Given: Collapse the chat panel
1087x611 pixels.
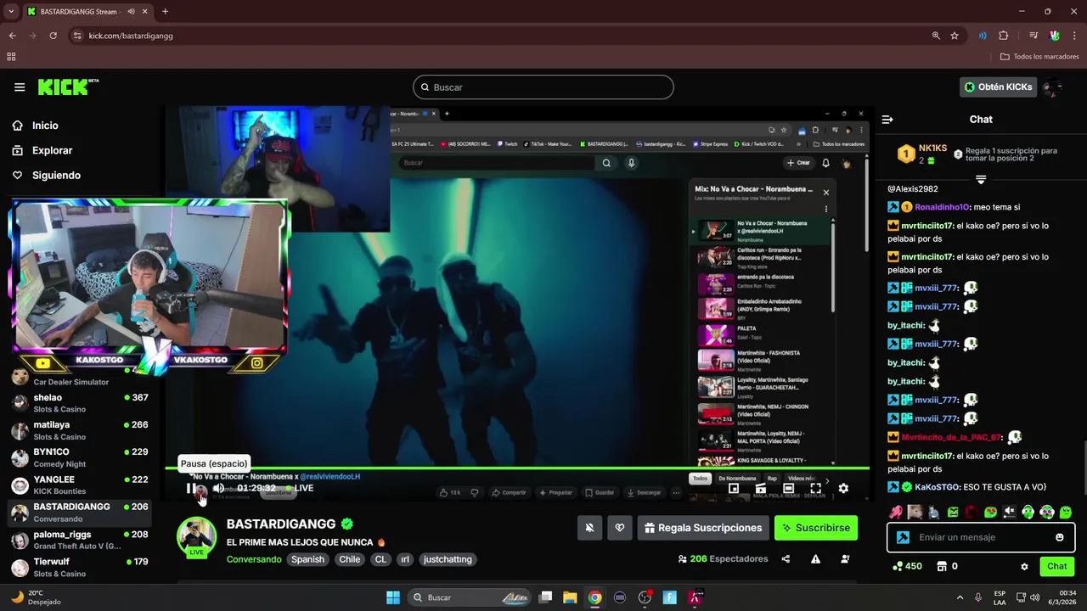Looking at the screenshot, I should click(887, 120).
